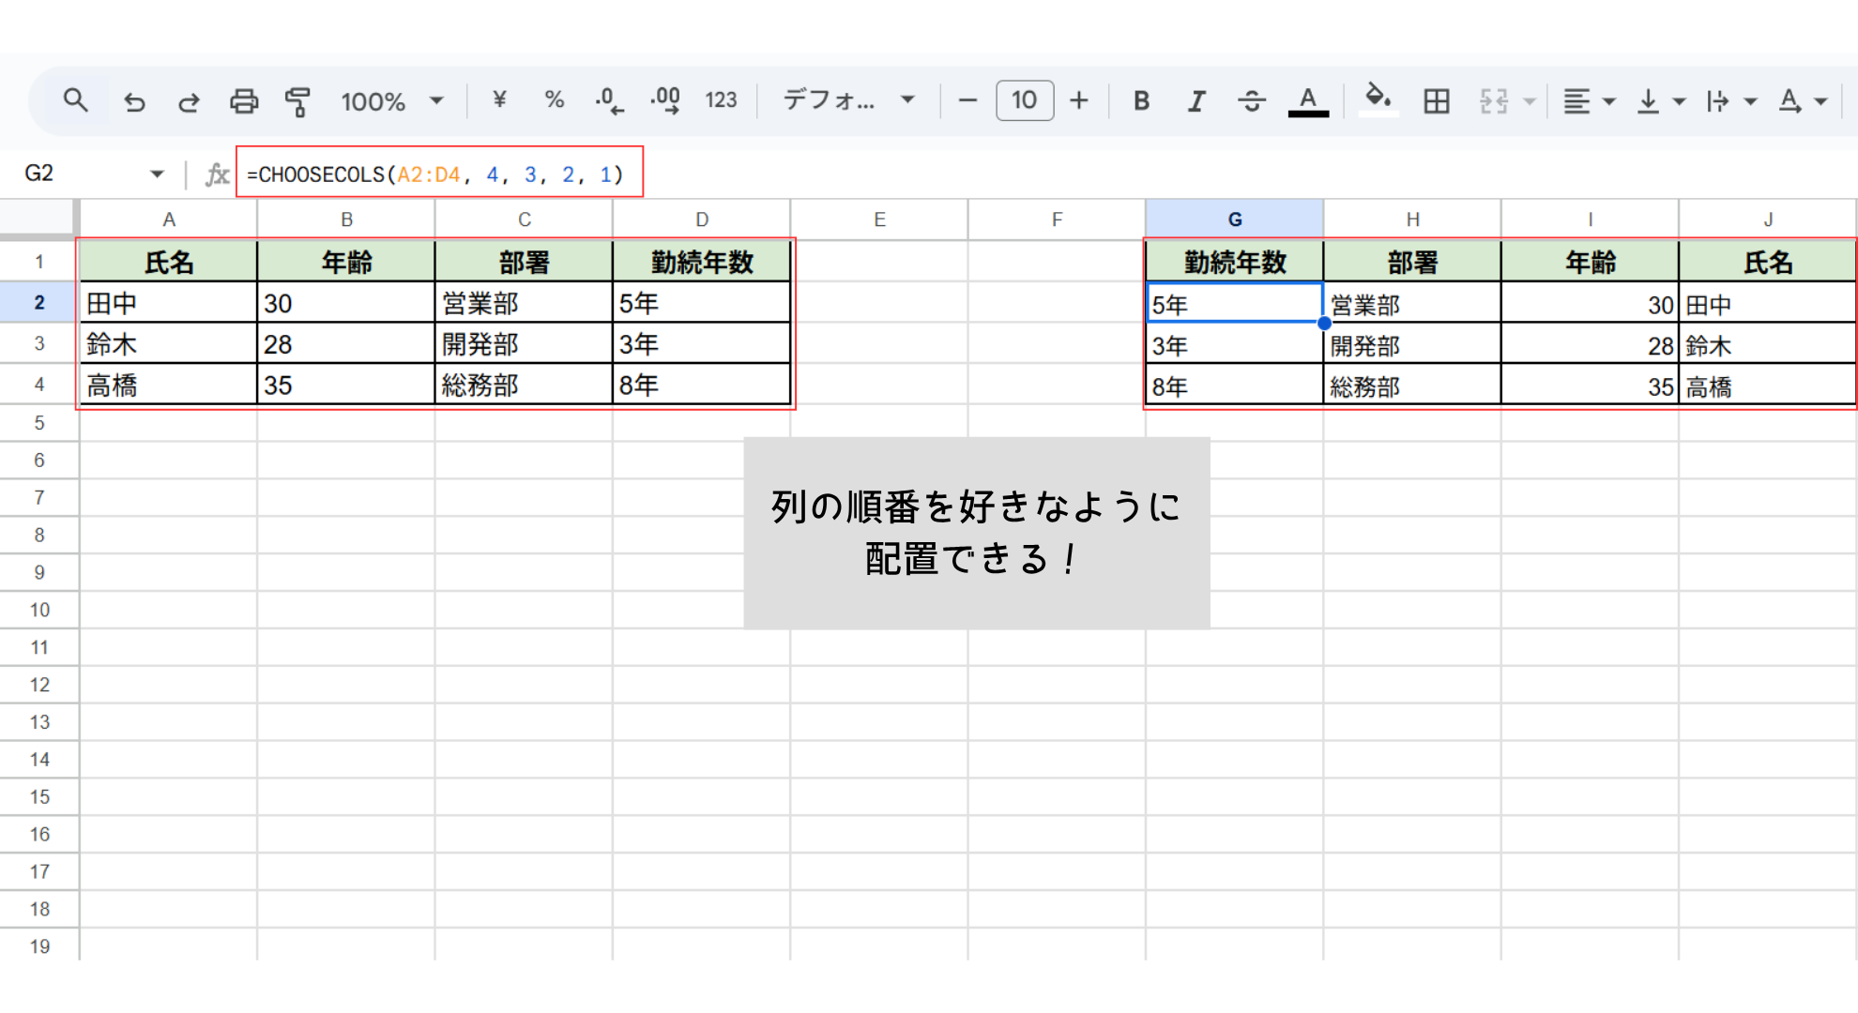
Task: Print the spreadsheet
Action: coord(244,100)
